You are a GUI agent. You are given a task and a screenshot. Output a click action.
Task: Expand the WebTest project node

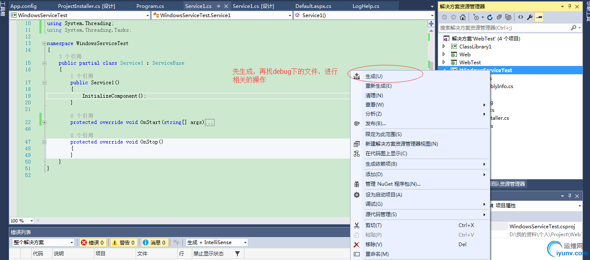[444, 63]
